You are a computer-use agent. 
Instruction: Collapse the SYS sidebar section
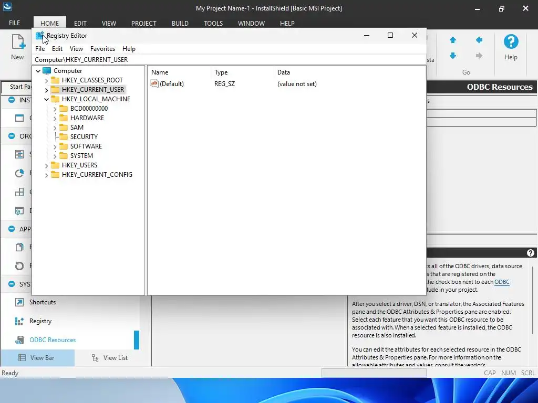12,284
